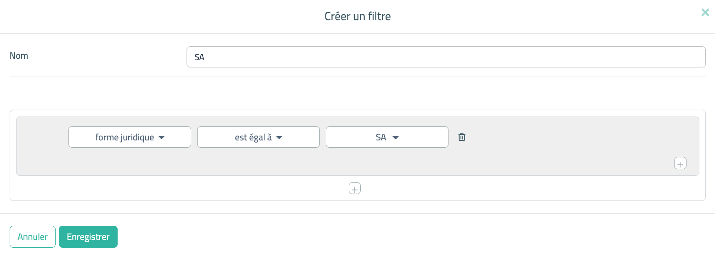
Task: Click the Nom field label
Action: (19, 56)
